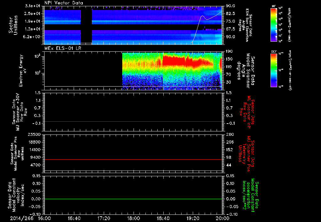Click the 'Model Scanner Pos Raw unitless' label
Viewport: 321px width, 222px height.
point(17,154)
